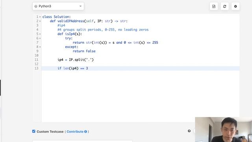Fold the try block at line 6
The width and height of the screenshot is (252, 142).
[x=40, y=39]
